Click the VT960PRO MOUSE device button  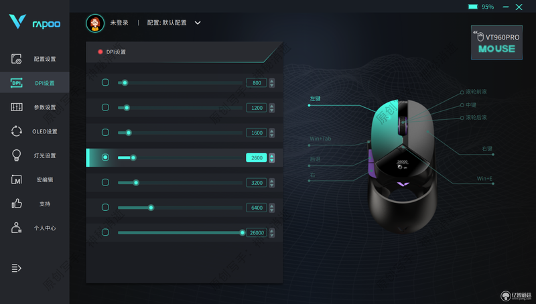[x=496, y=43]
